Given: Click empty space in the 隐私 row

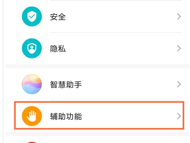Looking at the screenshot, I should (121, 48).
